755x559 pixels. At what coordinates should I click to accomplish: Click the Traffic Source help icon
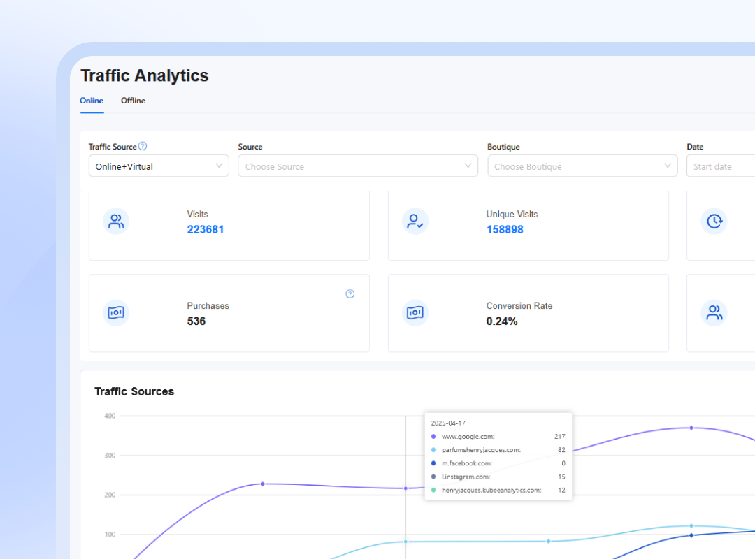(x=143, y=146)
